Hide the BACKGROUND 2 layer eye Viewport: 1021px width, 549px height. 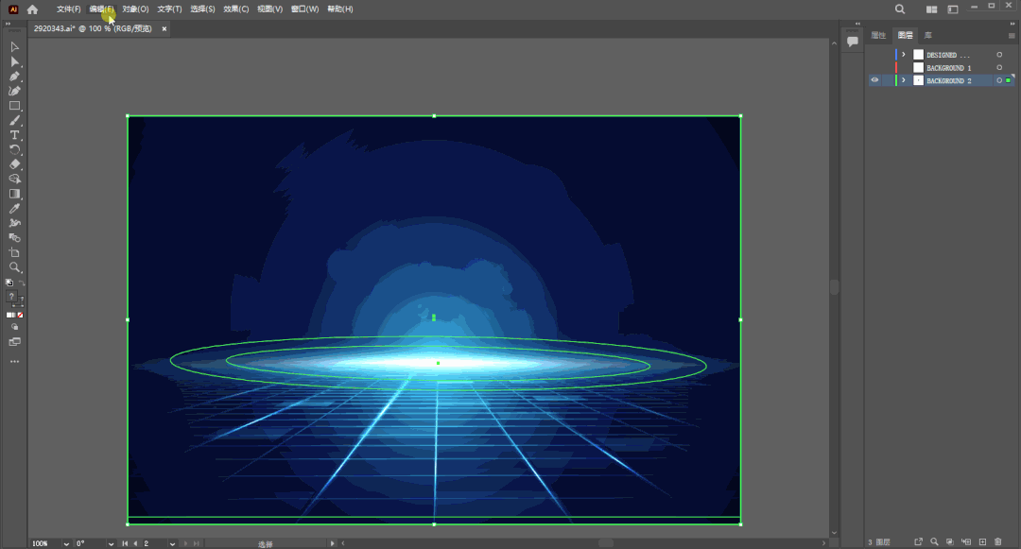pos(875,80)
